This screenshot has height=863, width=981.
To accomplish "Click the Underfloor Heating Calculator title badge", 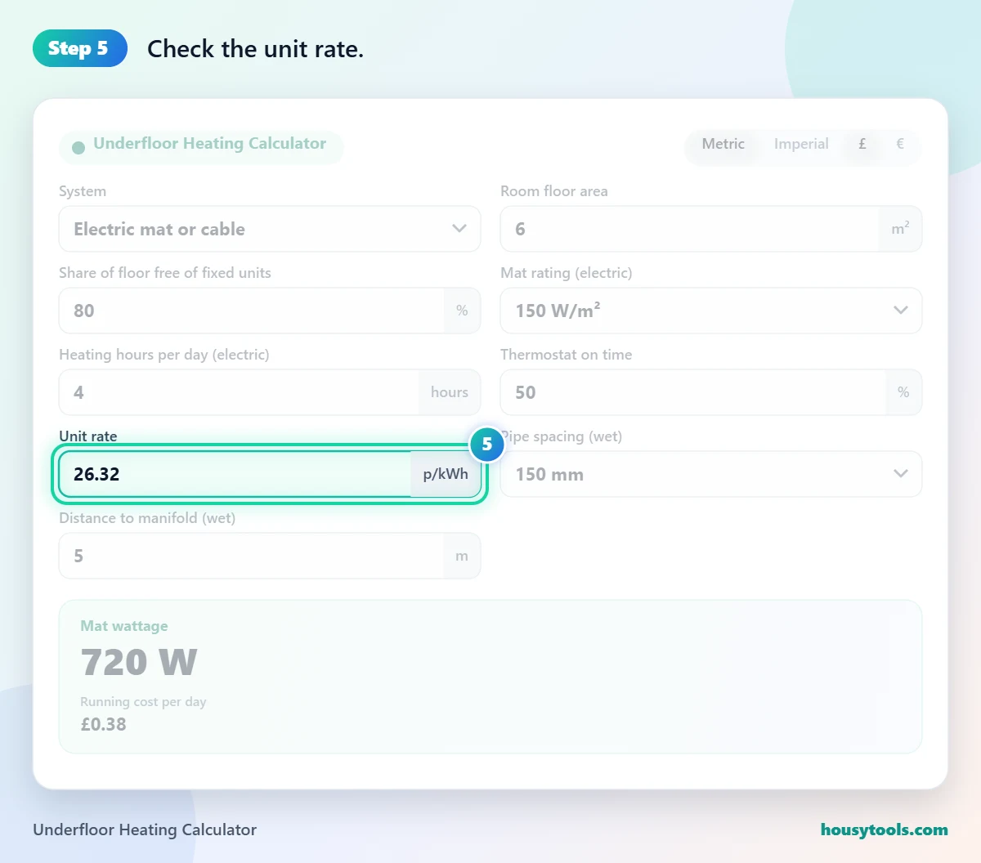I will [x=201, y=147].
